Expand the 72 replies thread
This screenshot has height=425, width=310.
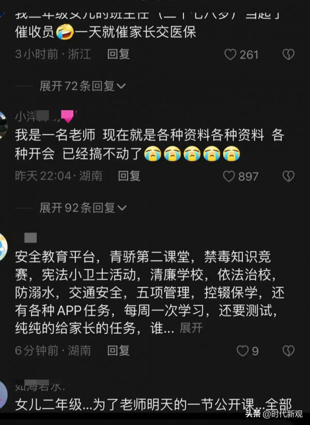click(x=83, y=86)
